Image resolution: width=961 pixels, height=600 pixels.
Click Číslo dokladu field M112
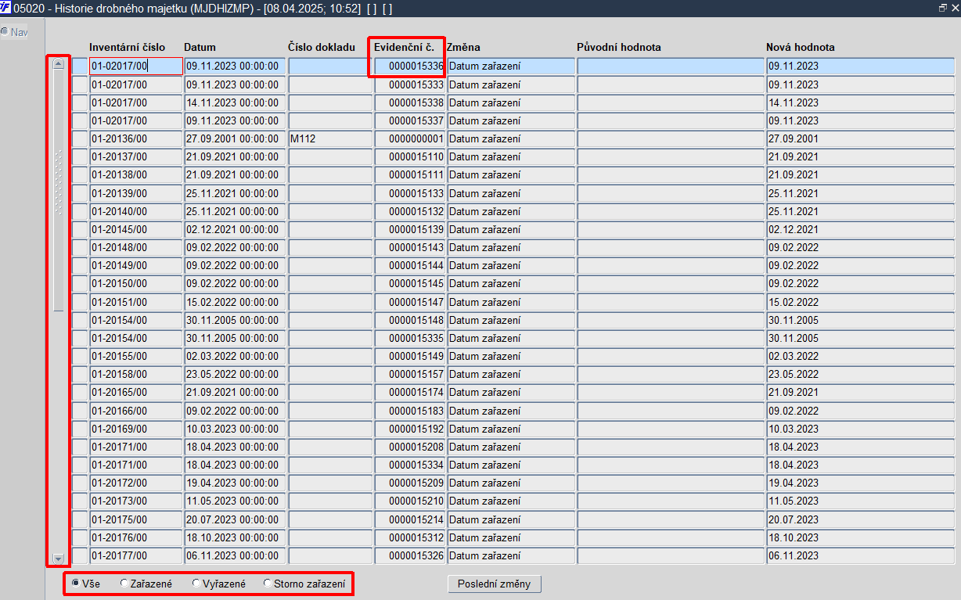pyautogui.click(x=330, y=138)
